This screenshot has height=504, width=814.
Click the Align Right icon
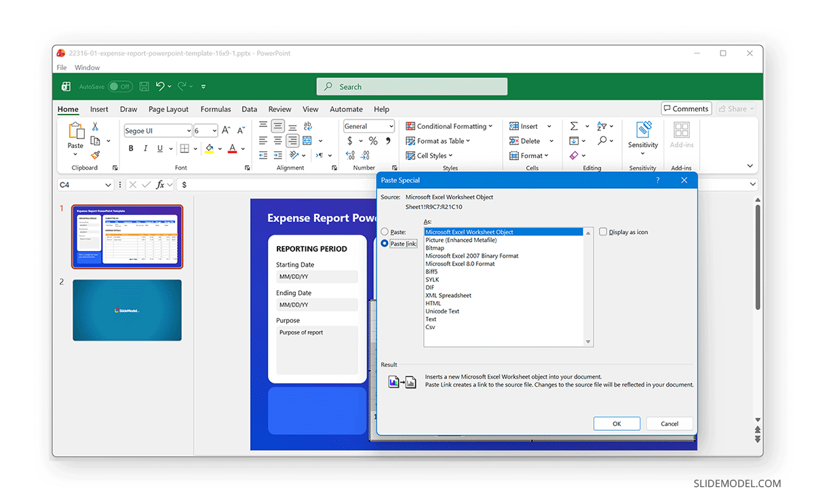pos(292,140)
